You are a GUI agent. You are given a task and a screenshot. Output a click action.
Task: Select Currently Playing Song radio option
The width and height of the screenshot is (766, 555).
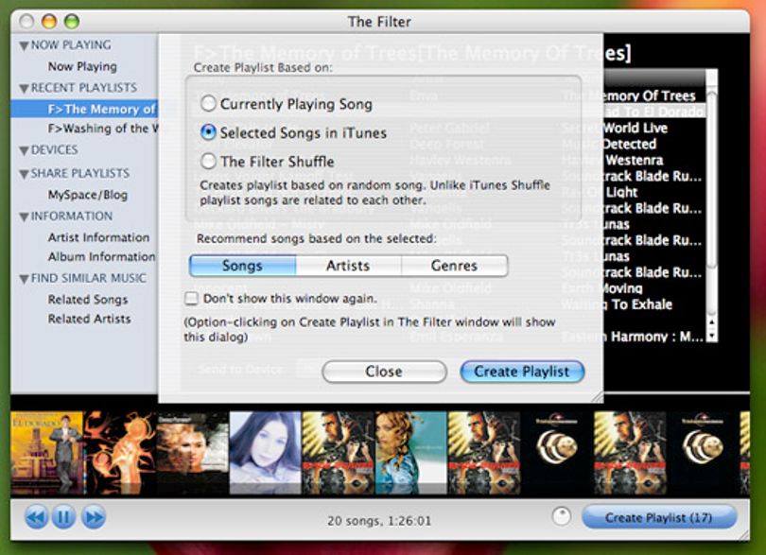tap(209, 104)
